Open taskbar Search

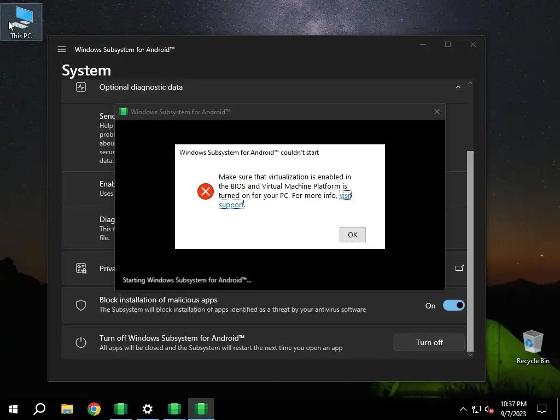pyautogui.click(x=39, y=409)
